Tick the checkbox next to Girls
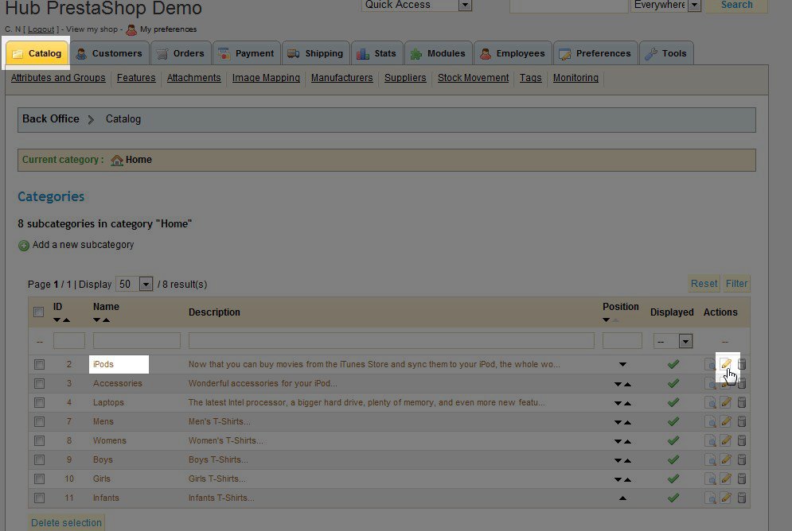This screenshot has width=792, height=531. [x=39, y=479]
